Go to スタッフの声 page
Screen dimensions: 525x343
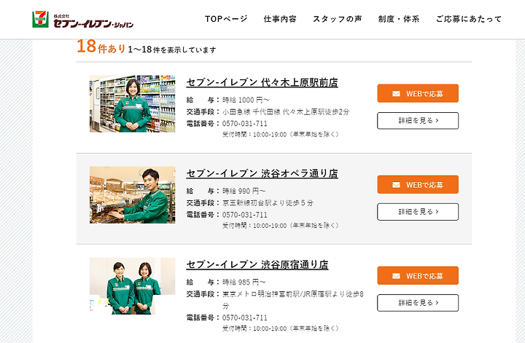[x=338, y=19]
